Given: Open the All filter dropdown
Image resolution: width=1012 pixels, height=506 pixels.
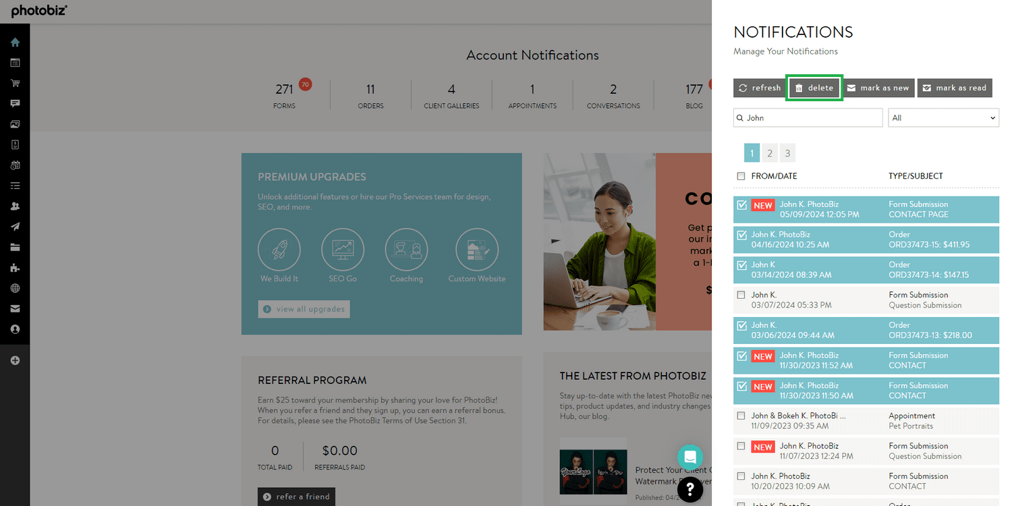Looking at the screenshot, I should click(943, 117).
